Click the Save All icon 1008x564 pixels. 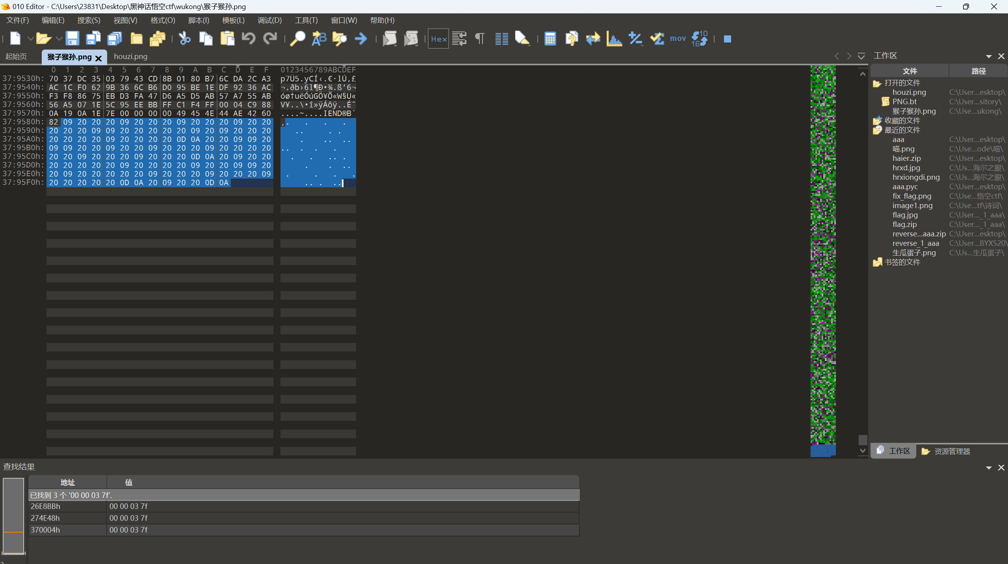click(x=115, y=39)
